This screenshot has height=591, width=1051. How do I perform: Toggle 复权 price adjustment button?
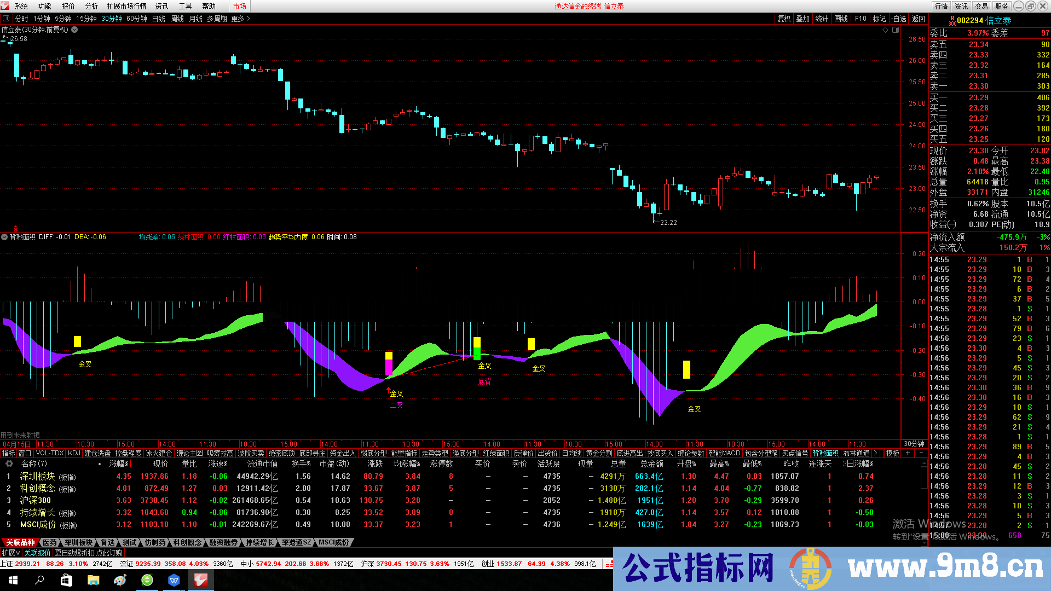pyautogui.click(x=784, y=19)
